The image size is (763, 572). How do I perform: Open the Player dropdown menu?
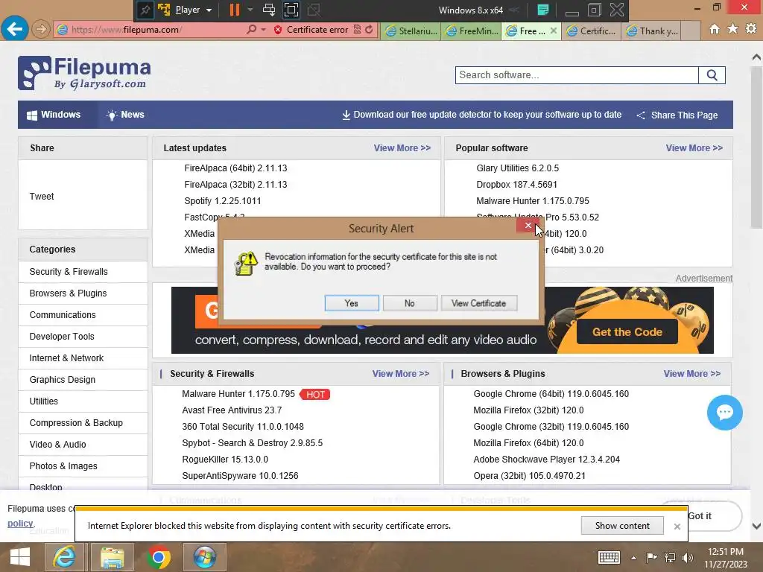coord(193,10)
